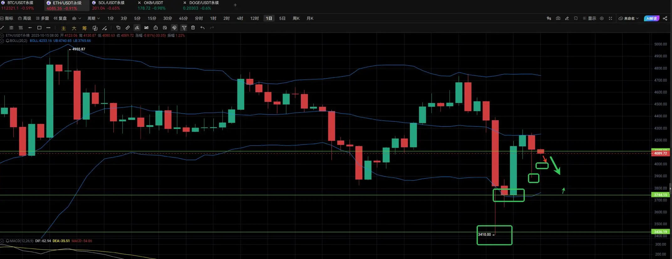Delete drawings with the trash icon

193,28
